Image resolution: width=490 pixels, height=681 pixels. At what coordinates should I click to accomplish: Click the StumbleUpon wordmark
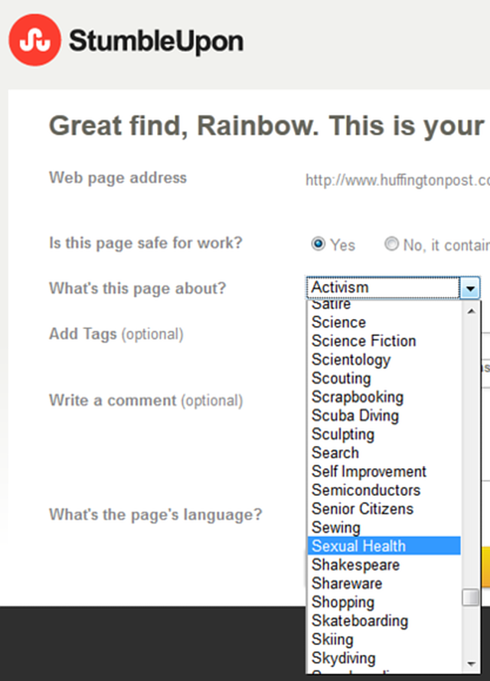pyautogui.click(x=156, y=41)
